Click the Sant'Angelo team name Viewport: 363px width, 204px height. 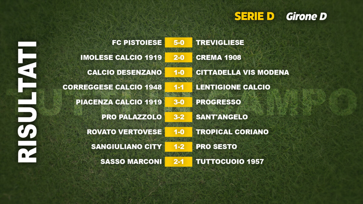(222, 117)
